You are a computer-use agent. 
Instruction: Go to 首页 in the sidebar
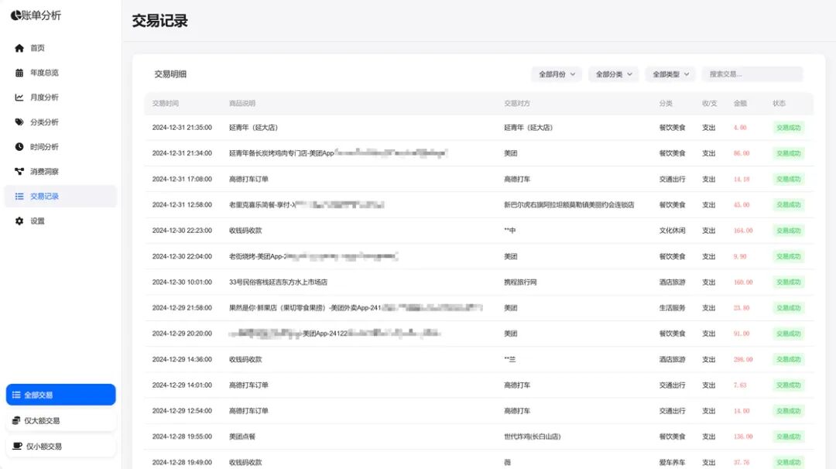pyautogui.click(x=60, y=48)
